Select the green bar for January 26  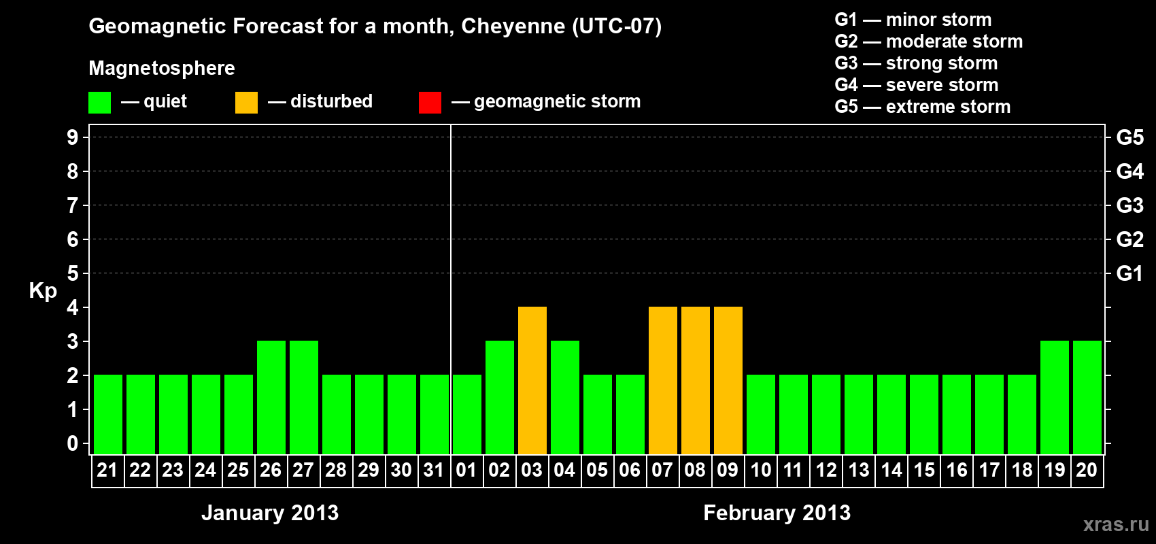click(x=271, y=398)
